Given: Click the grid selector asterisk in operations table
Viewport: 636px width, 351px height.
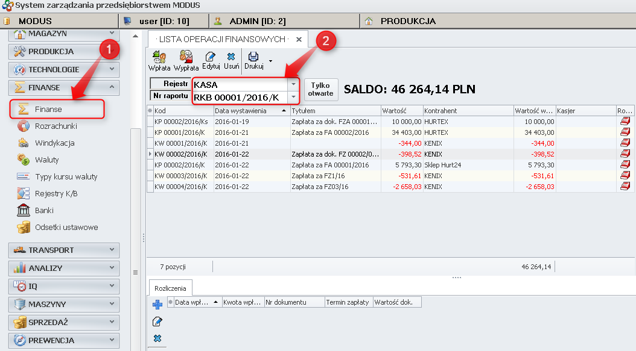Looking at the screenshot, I should [x=150, y=111].
